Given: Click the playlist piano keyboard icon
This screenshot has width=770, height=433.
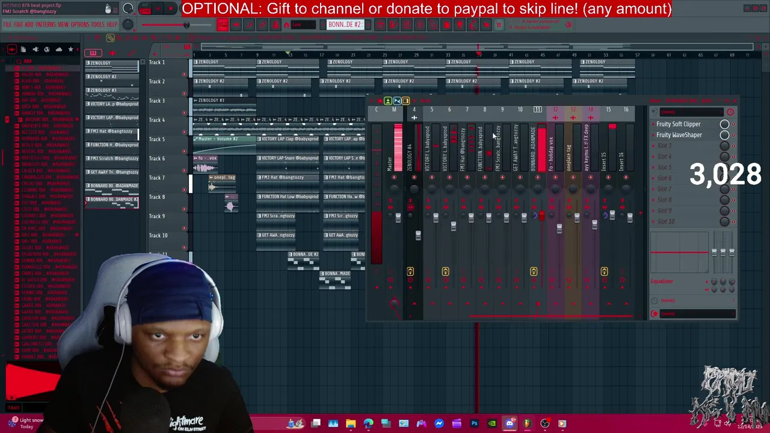Looking at the screenshot, I should coord(93,53).
